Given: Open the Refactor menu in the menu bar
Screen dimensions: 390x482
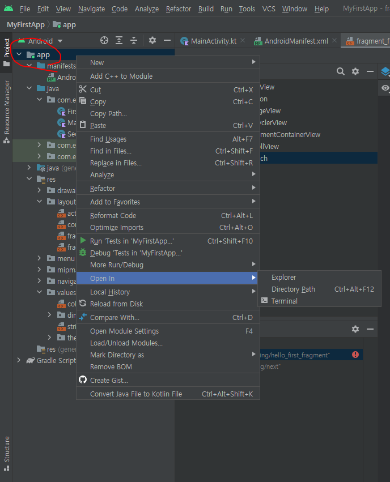Looking at the screenshot, I should [x=179, y=9].
